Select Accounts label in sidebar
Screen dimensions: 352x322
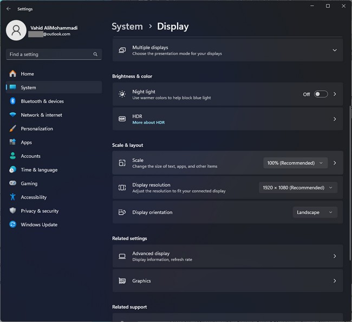(x=30, y=156)
